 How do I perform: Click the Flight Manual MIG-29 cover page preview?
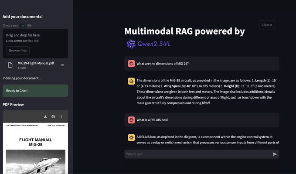pyautogui.click(x=35, y=148)
